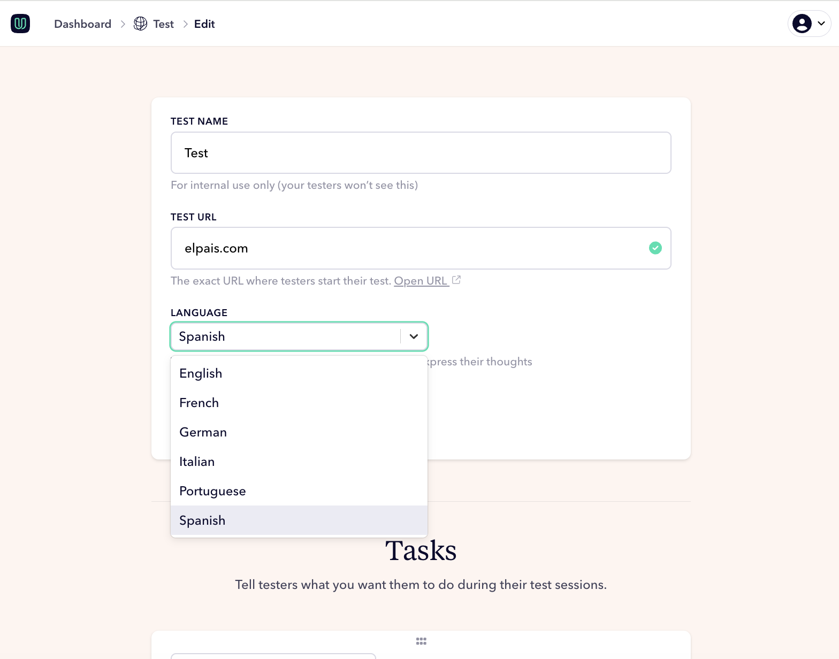Click the Tasks heading
Image resolution: width=839 pixels, height=659 pixels.
(421, 551)
